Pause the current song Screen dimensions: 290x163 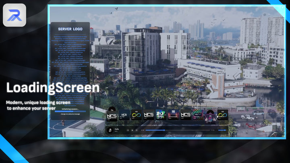pyautogui.click(x=132, y=130)
